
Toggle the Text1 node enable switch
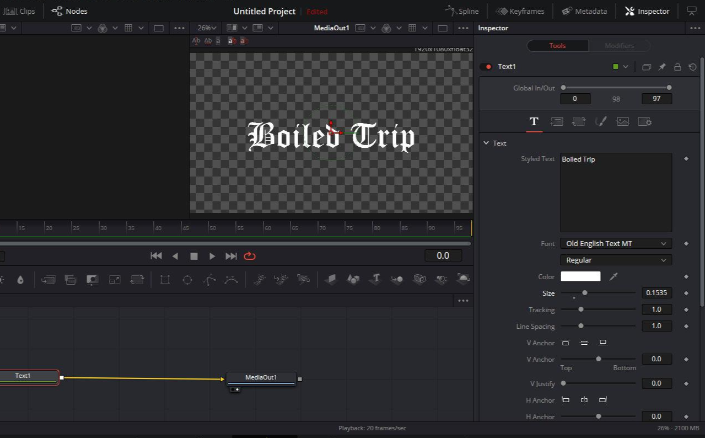tap(486, 67)
